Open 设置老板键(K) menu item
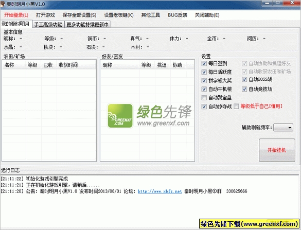The image size is (301, 230). [119, 15]
